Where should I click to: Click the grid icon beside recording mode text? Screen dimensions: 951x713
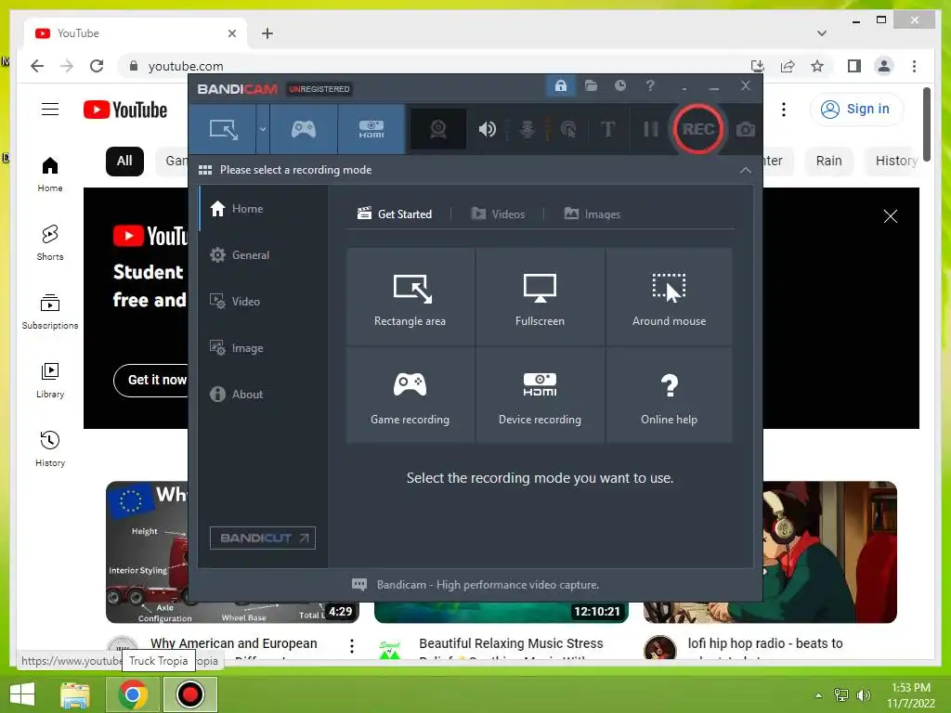pyautogui.click(x=205, y=170)
